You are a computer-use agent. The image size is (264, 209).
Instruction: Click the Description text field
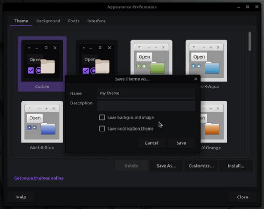[146, 105]
